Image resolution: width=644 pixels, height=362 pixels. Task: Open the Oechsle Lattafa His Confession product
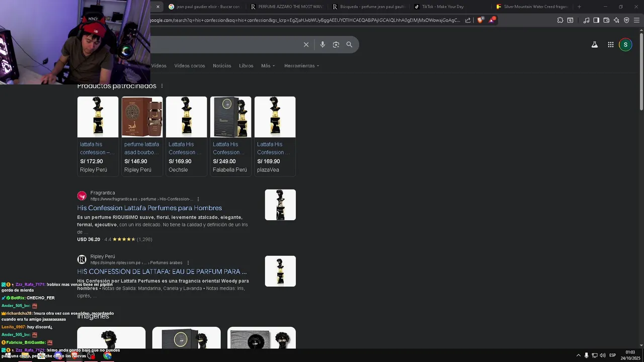pos(186,136)
